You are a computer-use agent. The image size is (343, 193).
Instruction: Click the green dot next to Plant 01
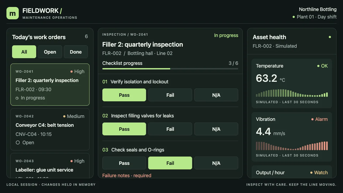(x=294, y=17)
